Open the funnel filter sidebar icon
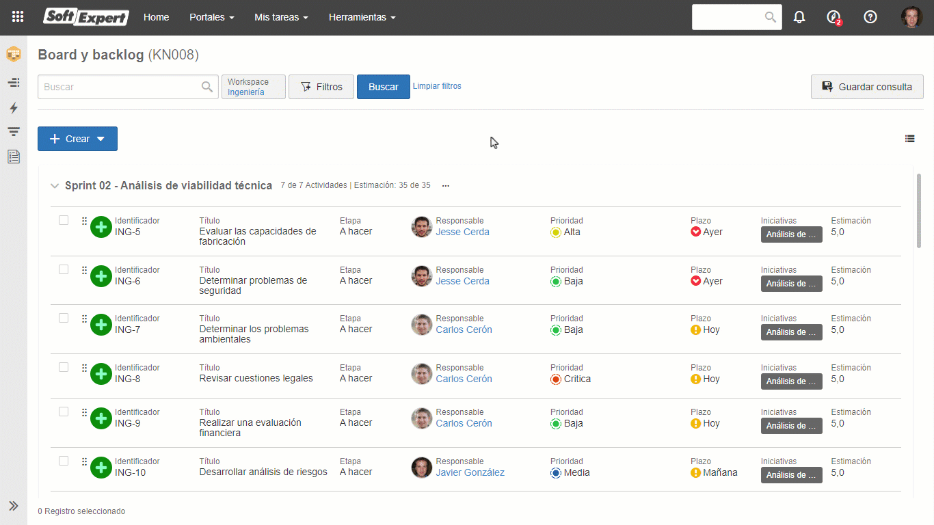Image resolution: width=934 pixels, height=525 pixels. (x=14, y=132)
